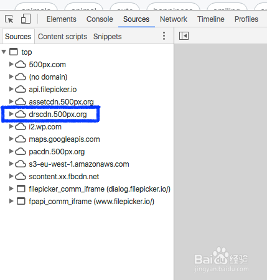Expand the fpapi_comm_iframe arrow
This screenshot has width=267, height=280.
11,201
